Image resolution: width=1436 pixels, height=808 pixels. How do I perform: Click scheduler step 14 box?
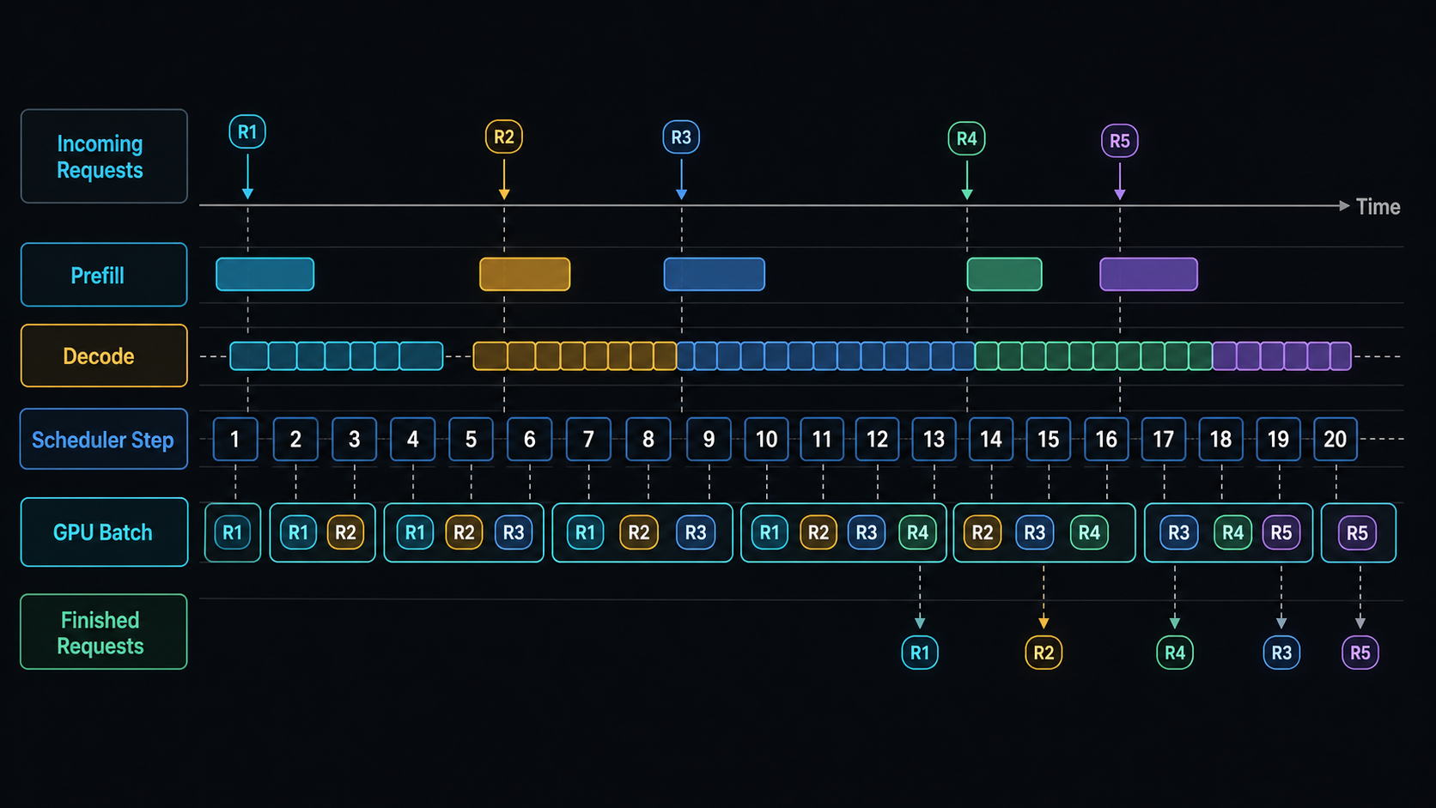991,439
